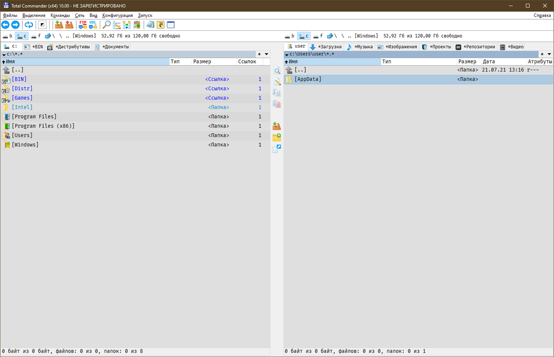Click the yellow shortcut-arrow toolbar icon

tap(160, 25)
